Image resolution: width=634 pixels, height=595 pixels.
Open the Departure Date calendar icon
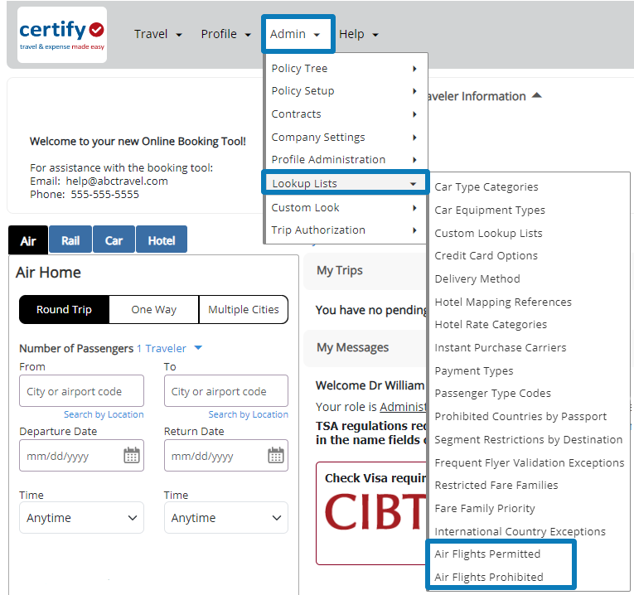pos(131,455)
